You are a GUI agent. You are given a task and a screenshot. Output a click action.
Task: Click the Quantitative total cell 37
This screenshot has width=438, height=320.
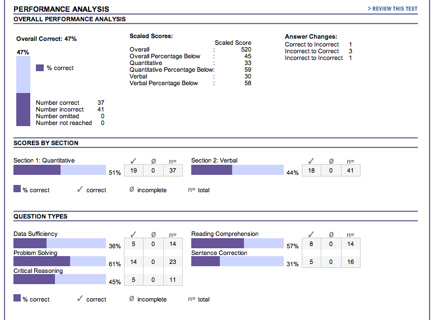click(x=173, y=170)
